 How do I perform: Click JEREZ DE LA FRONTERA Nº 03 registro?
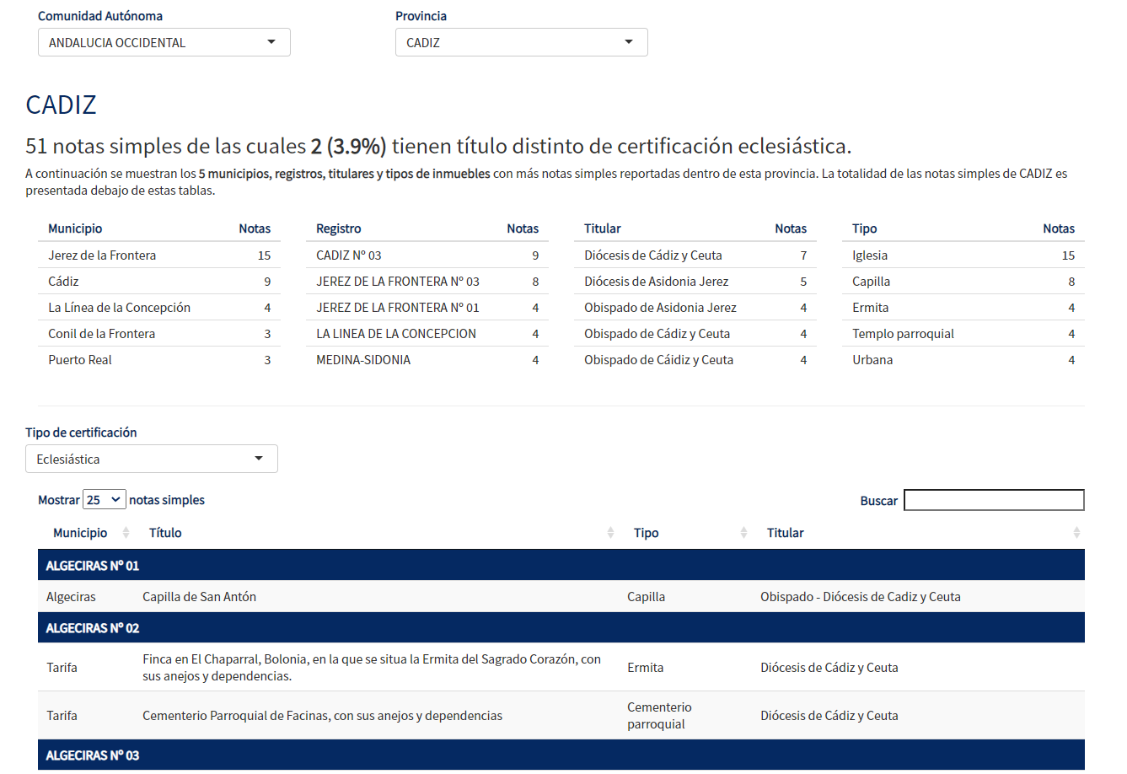pos(398,281)
